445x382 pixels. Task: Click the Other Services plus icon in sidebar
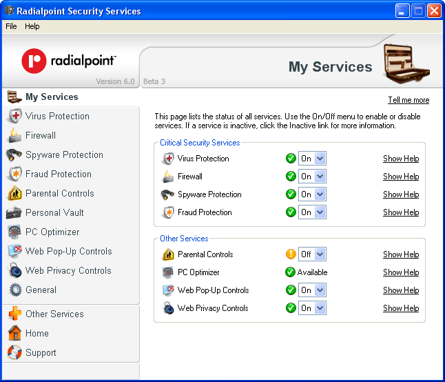coord(15,314)
